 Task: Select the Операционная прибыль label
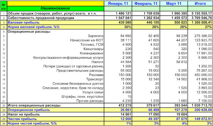coord(29,110)
